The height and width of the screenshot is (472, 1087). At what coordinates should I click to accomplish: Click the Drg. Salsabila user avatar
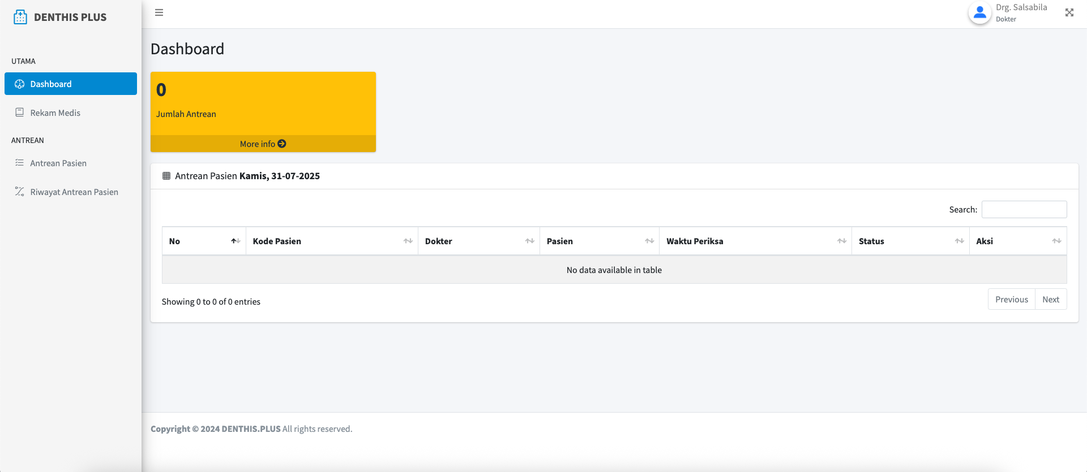coord(979,13)
